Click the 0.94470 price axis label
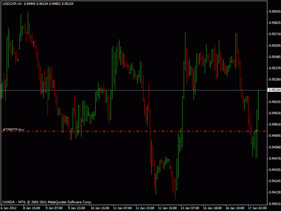 tap(275, 158)
